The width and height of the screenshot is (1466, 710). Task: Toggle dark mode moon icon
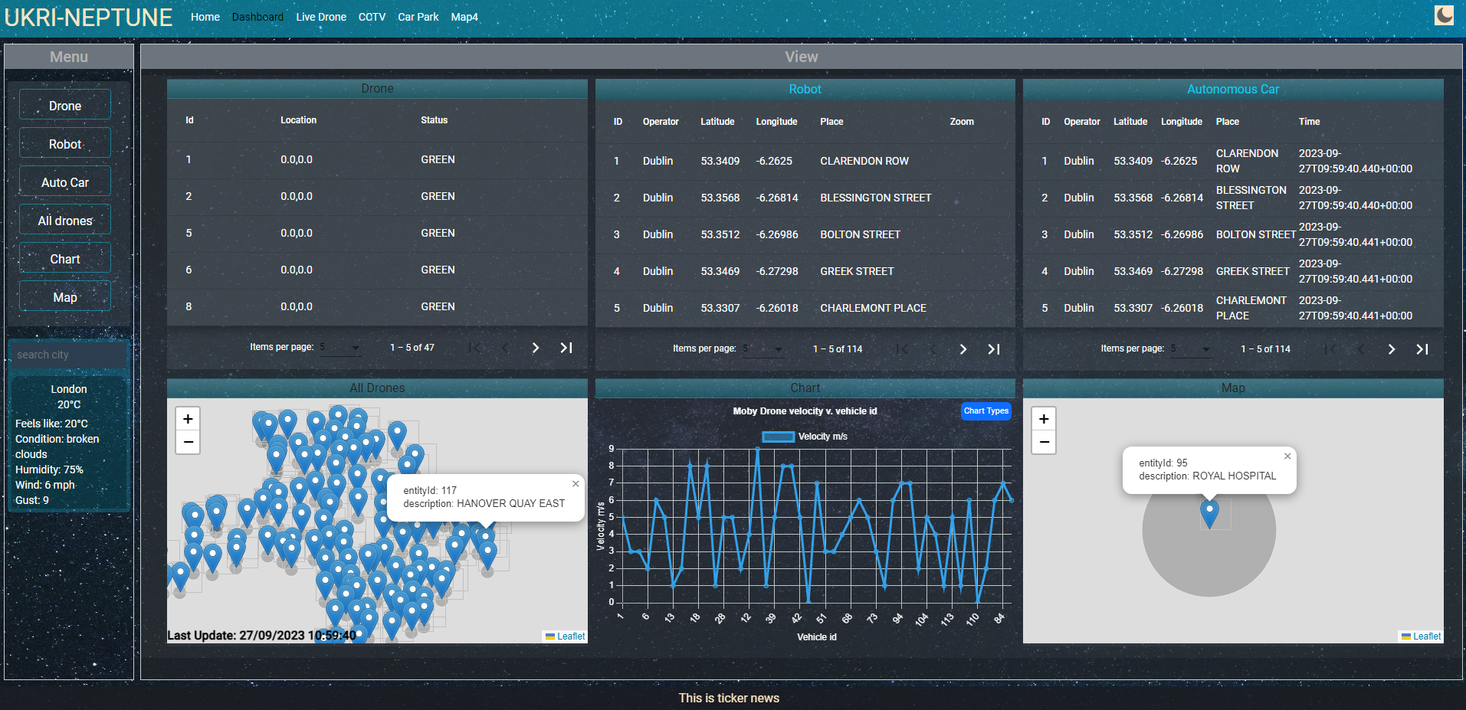click(x=1444, y=15)
